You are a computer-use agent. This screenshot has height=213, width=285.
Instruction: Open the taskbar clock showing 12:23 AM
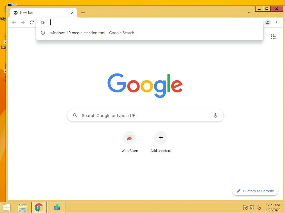[273, 207]
